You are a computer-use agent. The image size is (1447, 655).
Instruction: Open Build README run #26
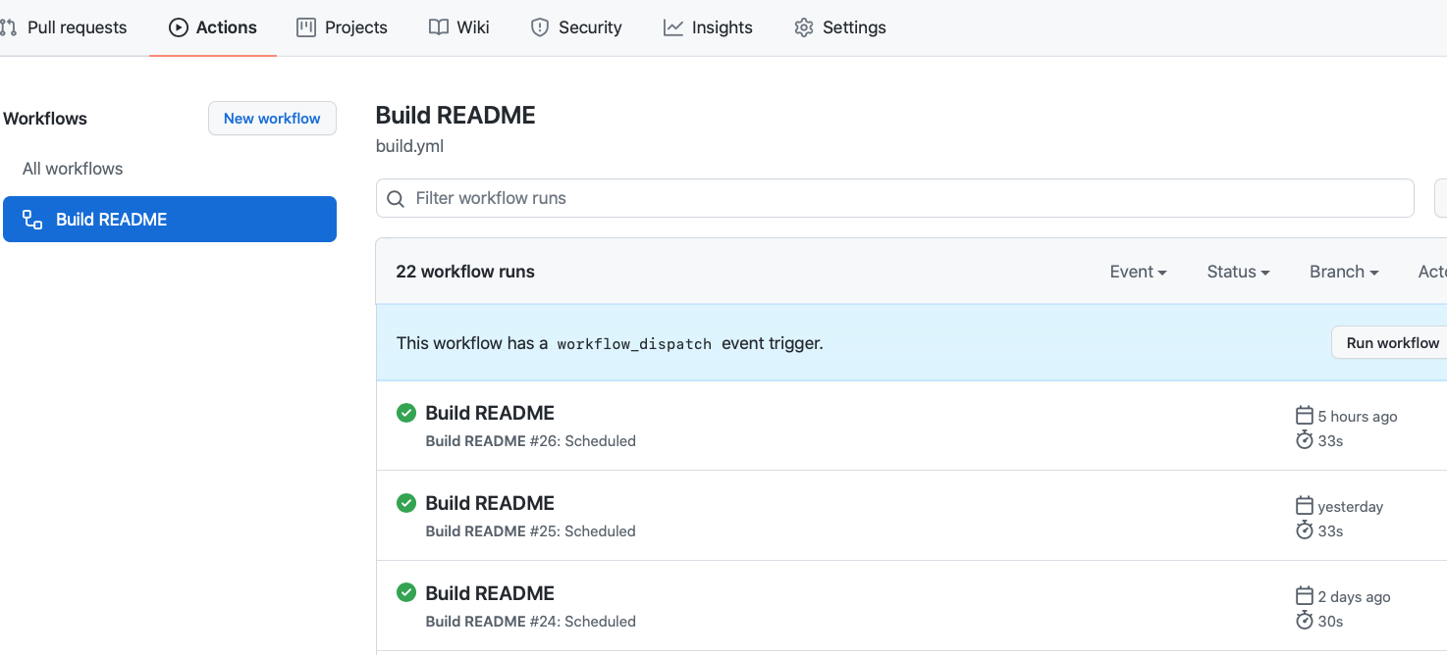[x=490, y=413]
